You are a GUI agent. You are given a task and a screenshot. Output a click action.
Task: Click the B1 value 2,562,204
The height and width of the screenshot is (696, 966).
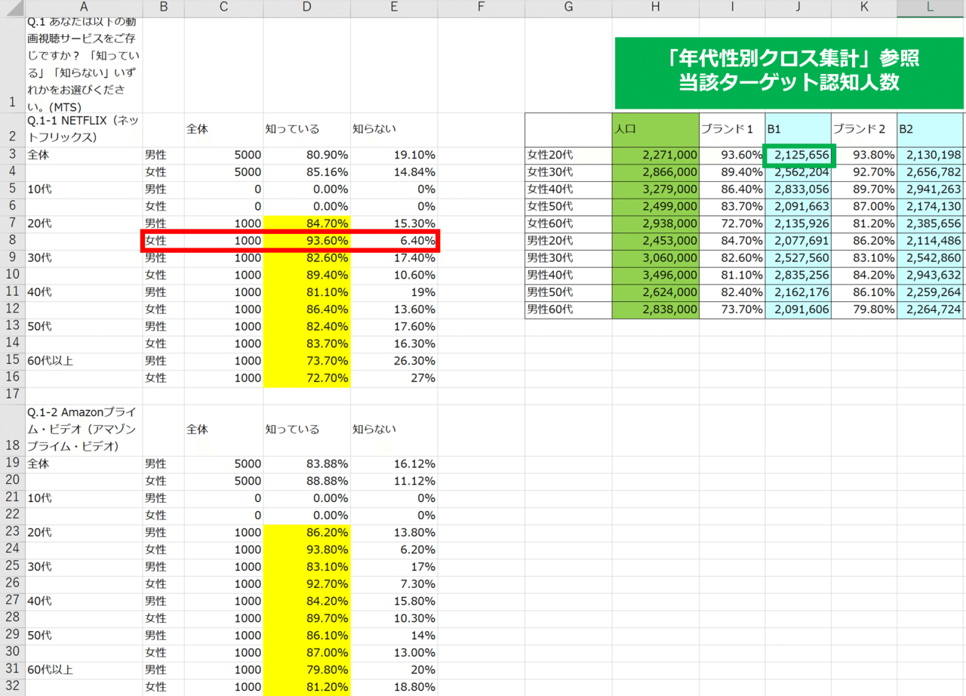click(798, 173)
